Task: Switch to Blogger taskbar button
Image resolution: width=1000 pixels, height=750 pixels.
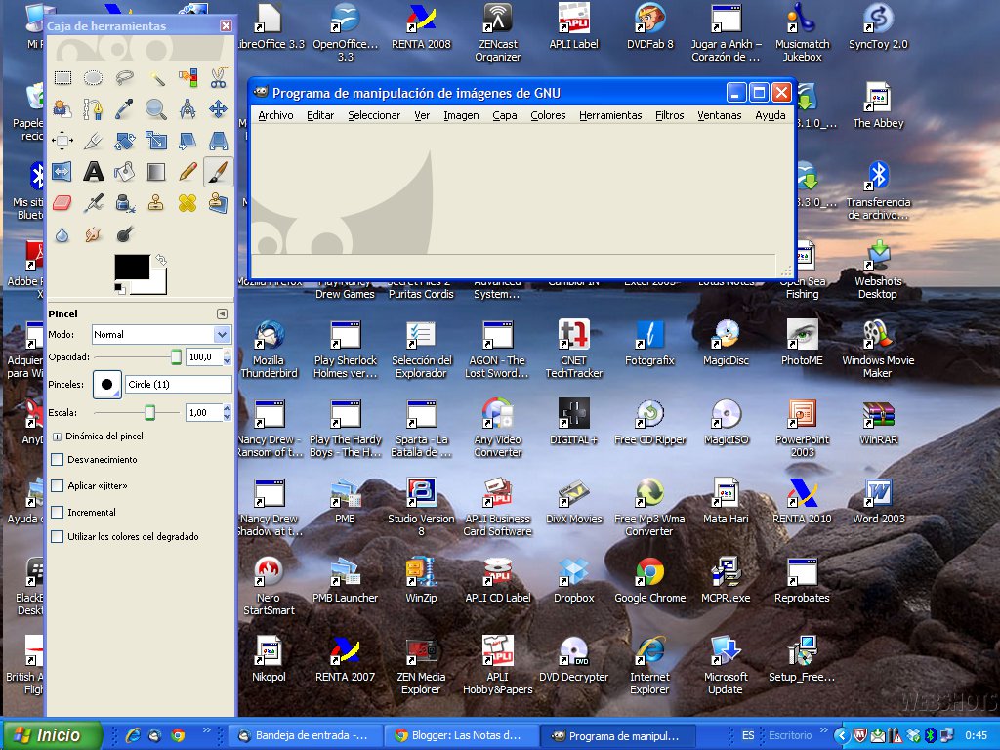Action: pyautogui.click(x=461, y=735)
